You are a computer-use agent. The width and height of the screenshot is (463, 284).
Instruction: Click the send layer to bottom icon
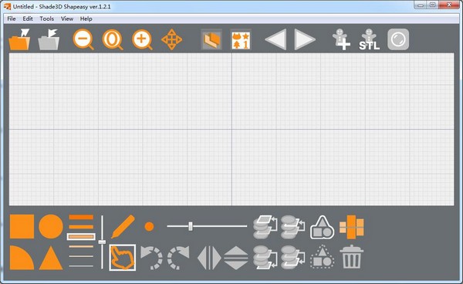click(x=265, y=258)
